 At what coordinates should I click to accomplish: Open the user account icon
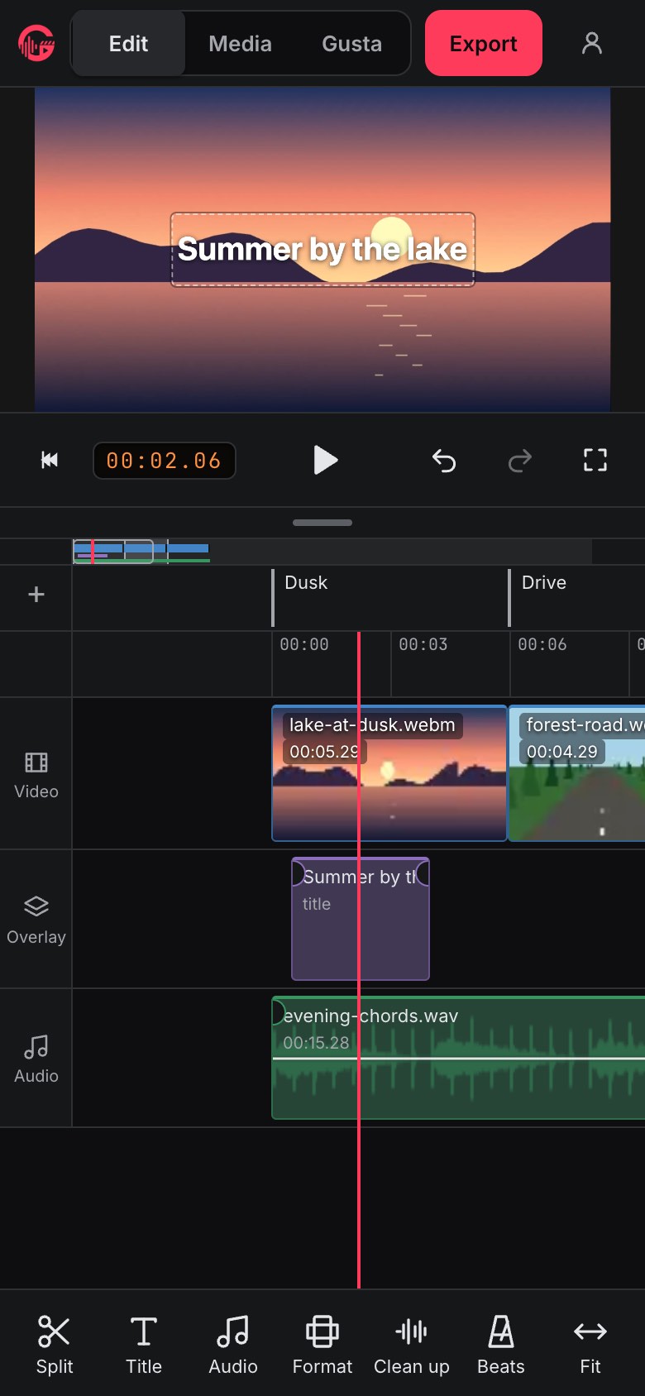[591, 43]
